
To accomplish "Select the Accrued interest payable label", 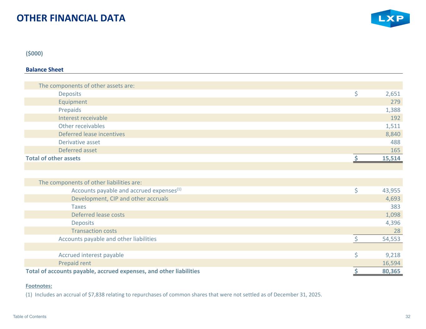I will [91, 255].
